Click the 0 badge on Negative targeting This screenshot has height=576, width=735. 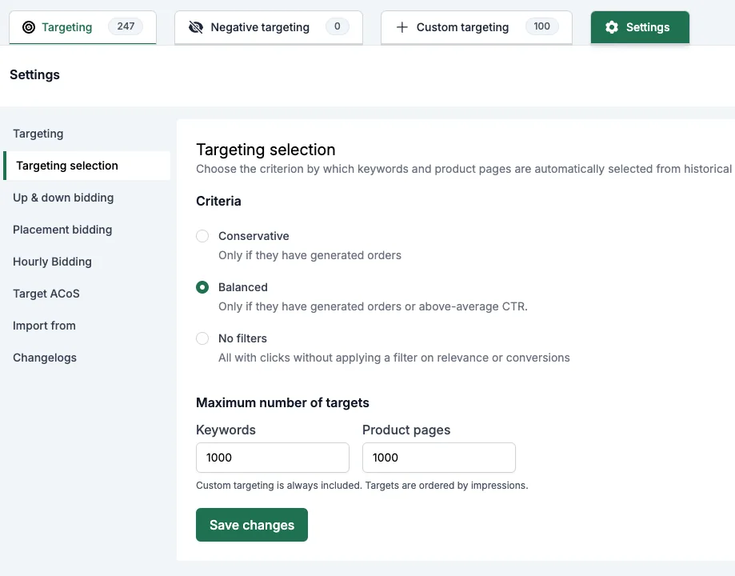[x=337, y=26]
